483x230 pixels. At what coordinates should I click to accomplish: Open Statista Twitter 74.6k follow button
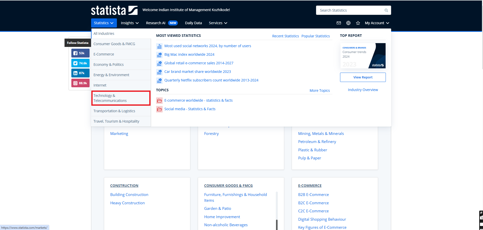80,63
